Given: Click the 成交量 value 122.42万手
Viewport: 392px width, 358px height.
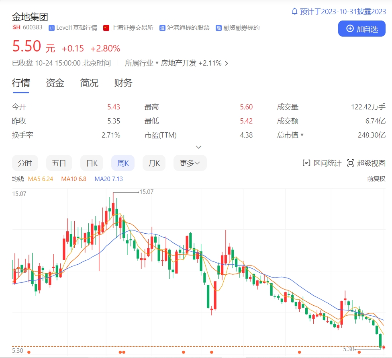Looking at the screenshot, I should coord(368,107).
